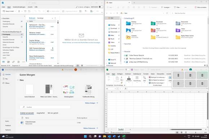
Task: Expand Dieser PC in Explorer sidebar
Action: pos(106,60)
